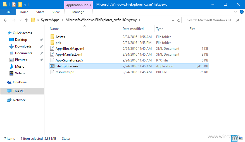Image resolution: width=245 pixels, height=142 pixels.
Task: Expand the chevron after SystemApps in address bar
Action: point(62,20)
